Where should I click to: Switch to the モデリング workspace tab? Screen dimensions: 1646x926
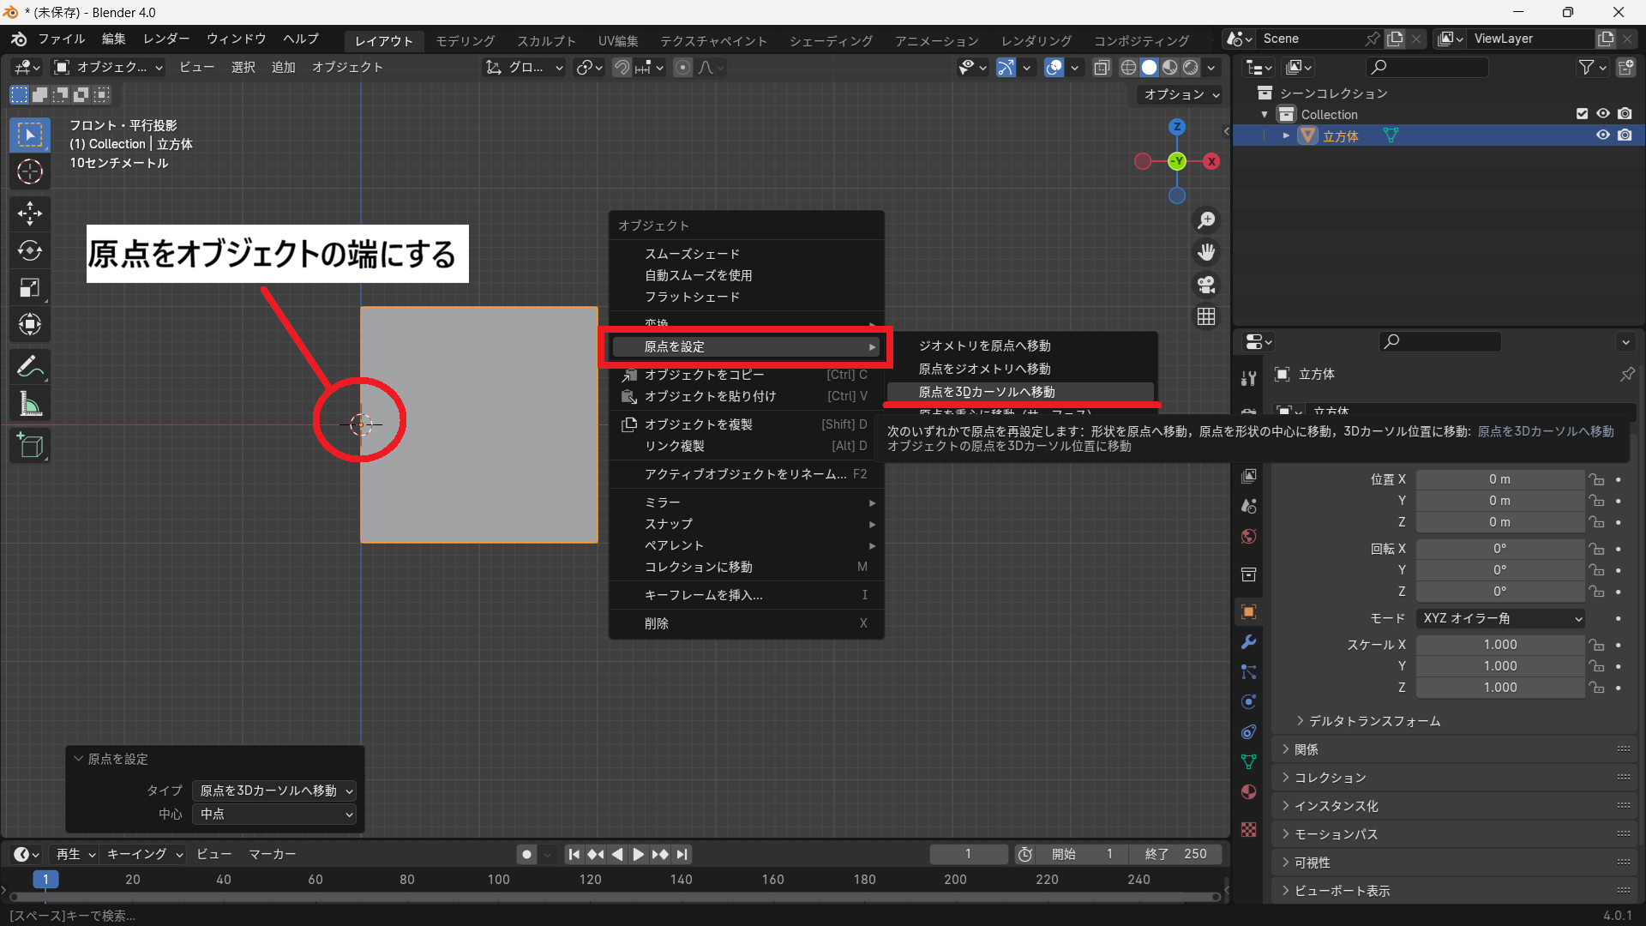pos(465,40)
